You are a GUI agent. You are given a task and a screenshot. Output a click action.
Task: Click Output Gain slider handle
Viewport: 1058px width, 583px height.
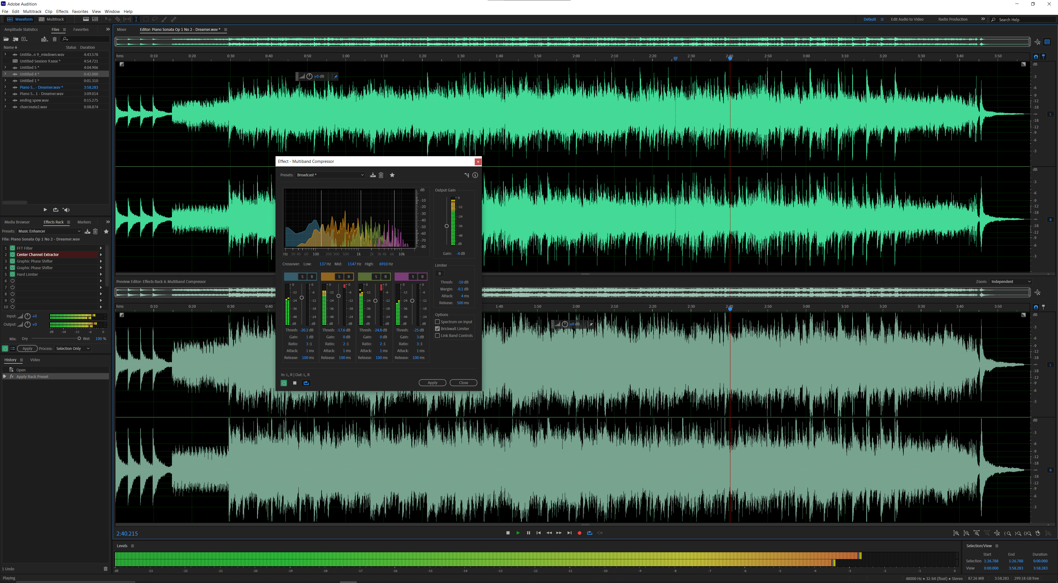446,226
